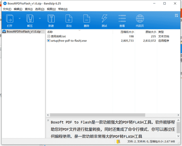The width and height of the screenshot is (182, 146).
Task: Click the yellow archive icon in the status bar
Action: pyautogui.click(x=118, y=141)
